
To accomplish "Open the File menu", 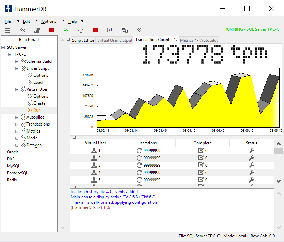I will [x=8, y=21].
